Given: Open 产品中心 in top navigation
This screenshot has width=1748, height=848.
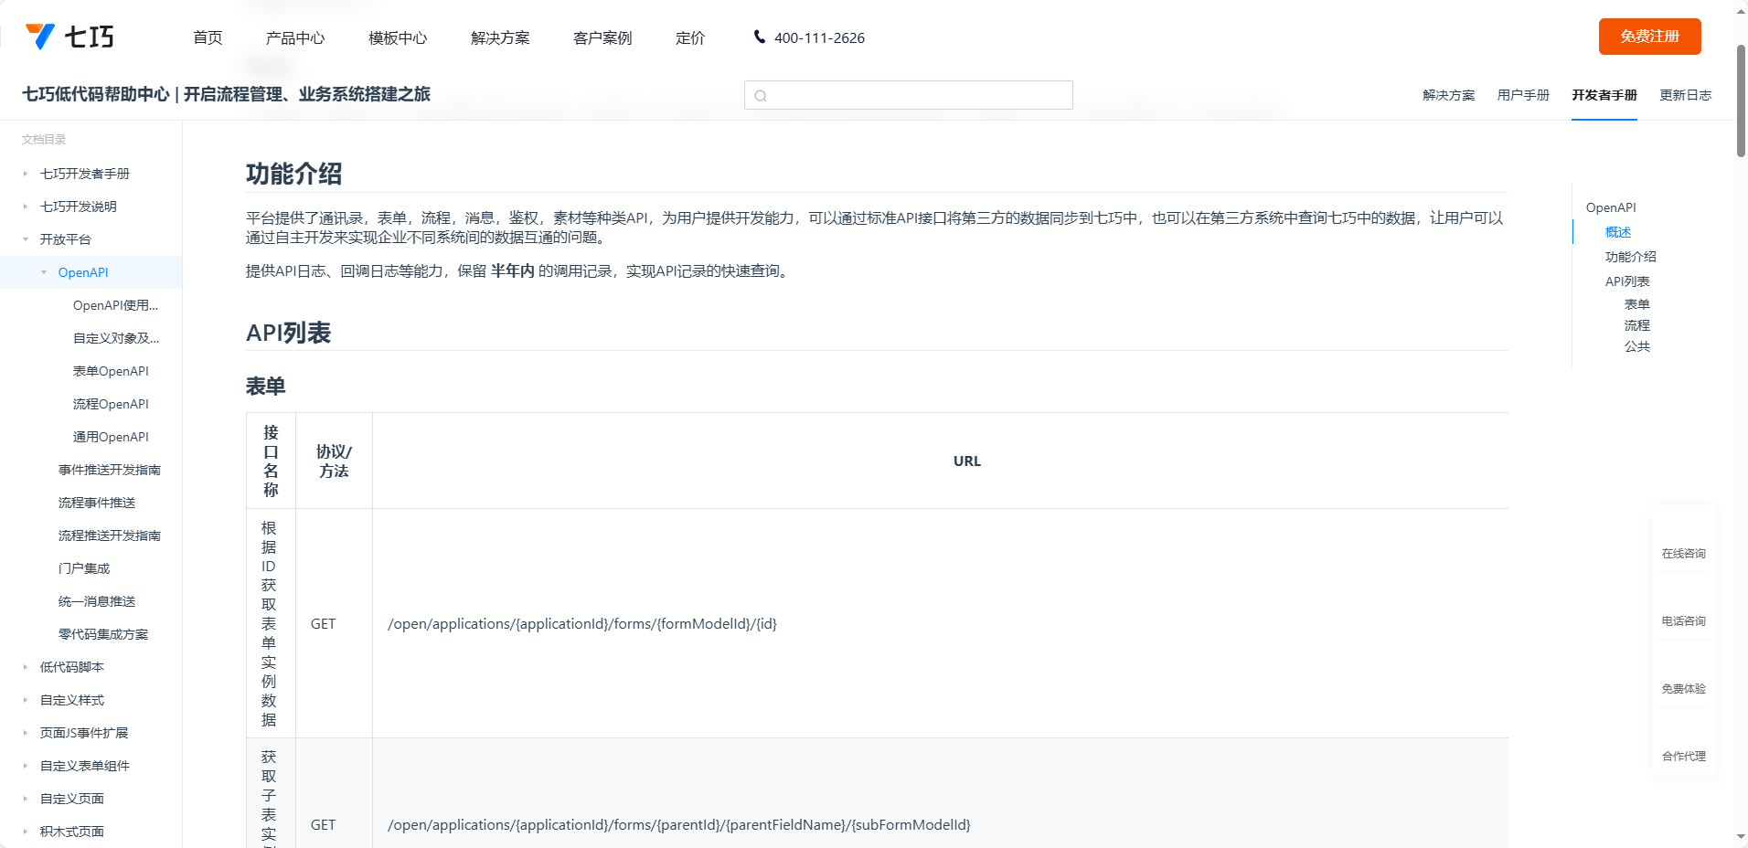Looking at the screenshot, I should [x=294, y=37].
